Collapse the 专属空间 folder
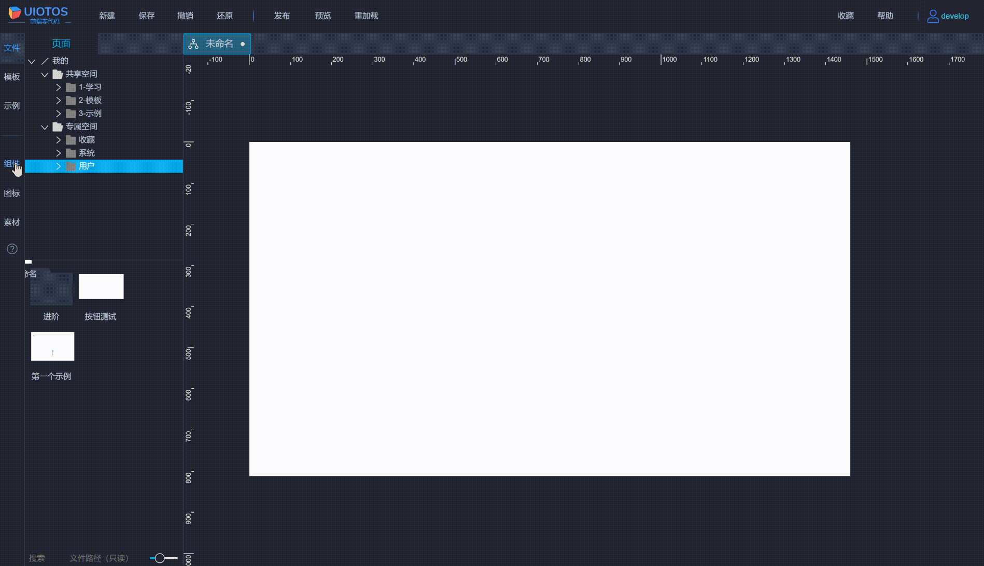The height and width of the screenshot is (566, 984). pos(45,126)
